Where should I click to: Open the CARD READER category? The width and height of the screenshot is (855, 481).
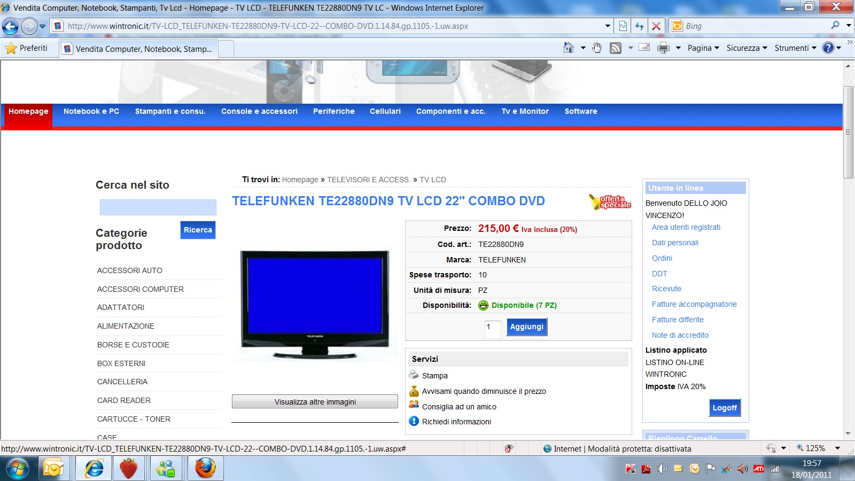(124, 400)
